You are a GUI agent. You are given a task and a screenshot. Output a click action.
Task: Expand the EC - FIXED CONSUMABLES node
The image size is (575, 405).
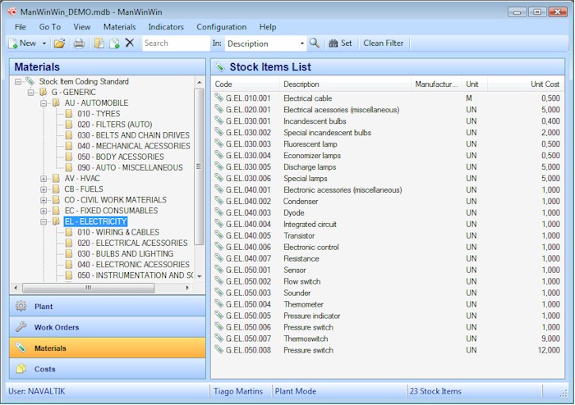(44, 211)
